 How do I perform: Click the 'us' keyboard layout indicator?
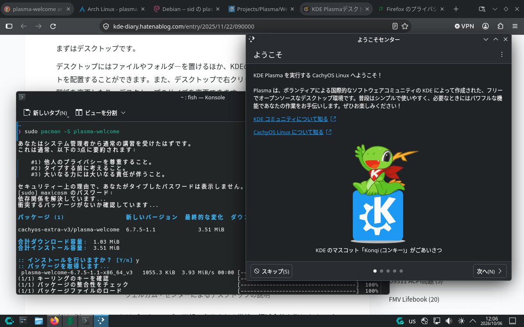[x=412, y=321]
